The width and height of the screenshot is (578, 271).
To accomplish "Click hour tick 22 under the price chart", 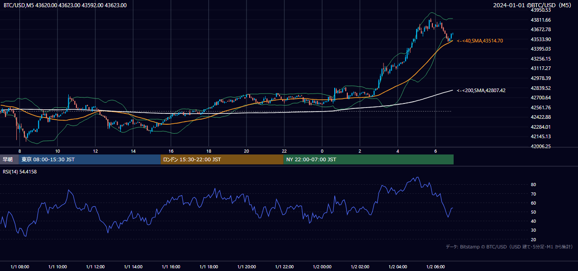I will pos(284,151).
